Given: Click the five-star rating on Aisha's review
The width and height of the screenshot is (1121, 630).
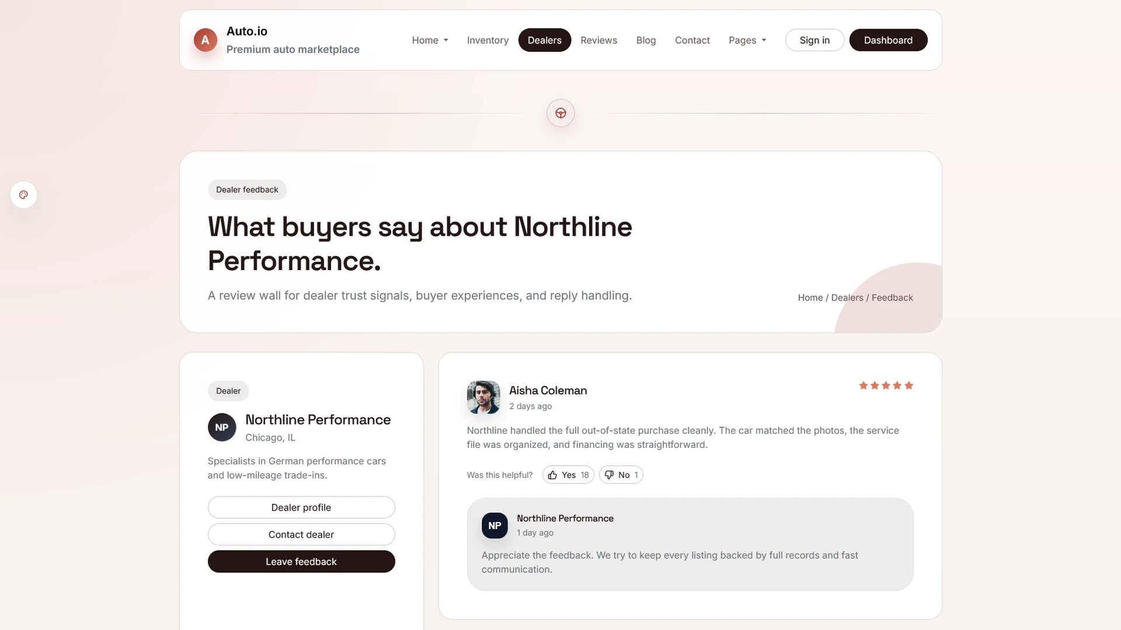Looking at the screenshot, I should [886, 386].
